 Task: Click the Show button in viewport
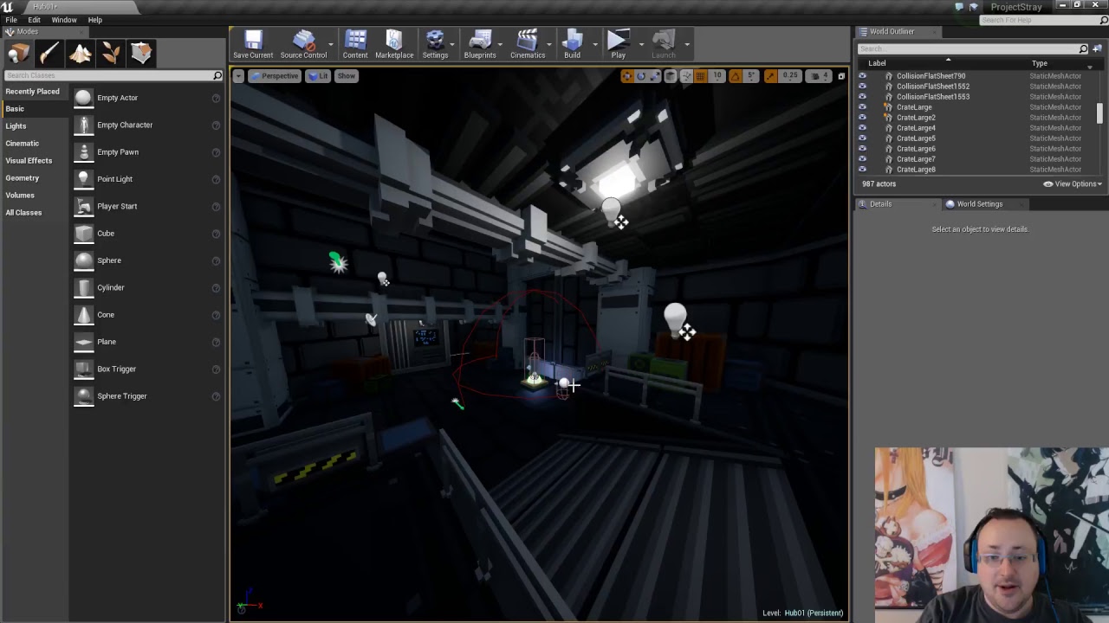coord(346,76)
